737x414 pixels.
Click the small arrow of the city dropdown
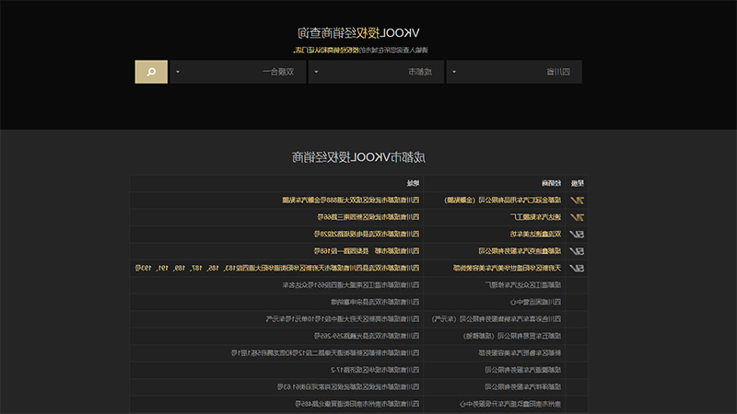click(x=316, y=72)
